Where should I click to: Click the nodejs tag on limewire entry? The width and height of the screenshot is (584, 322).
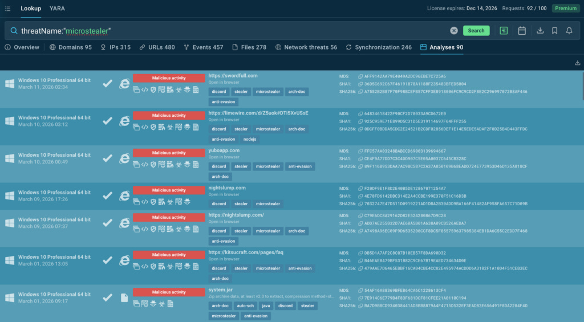(250, 139)
